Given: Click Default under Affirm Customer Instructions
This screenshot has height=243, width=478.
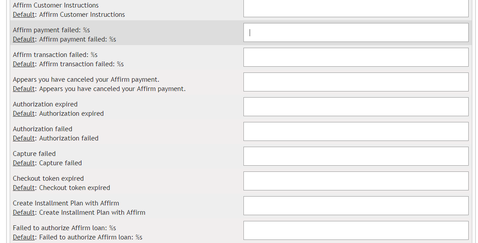Looking at the screenshot, I should (x=24, y=15).
